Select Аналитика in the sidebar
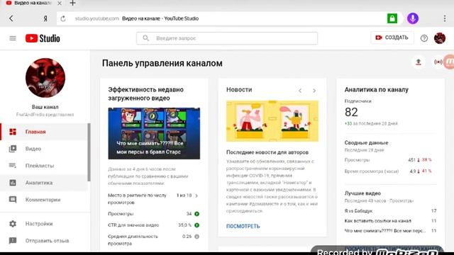The image size is (454, 255). point(44,183)
